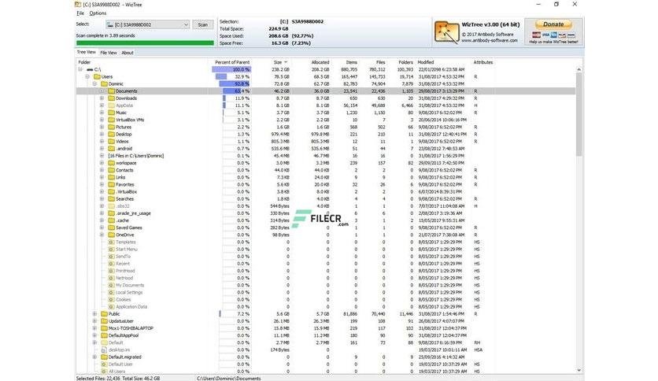Click the credit card icons under Donate
Screen dimensions: 658x381
[553, 35]
